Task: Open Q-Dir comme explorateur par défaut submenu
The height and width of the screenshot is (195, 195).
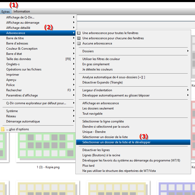Action: coord(38,103)
